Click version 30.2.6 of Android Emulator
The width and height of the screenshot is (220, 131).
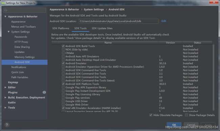pos(162,63)
